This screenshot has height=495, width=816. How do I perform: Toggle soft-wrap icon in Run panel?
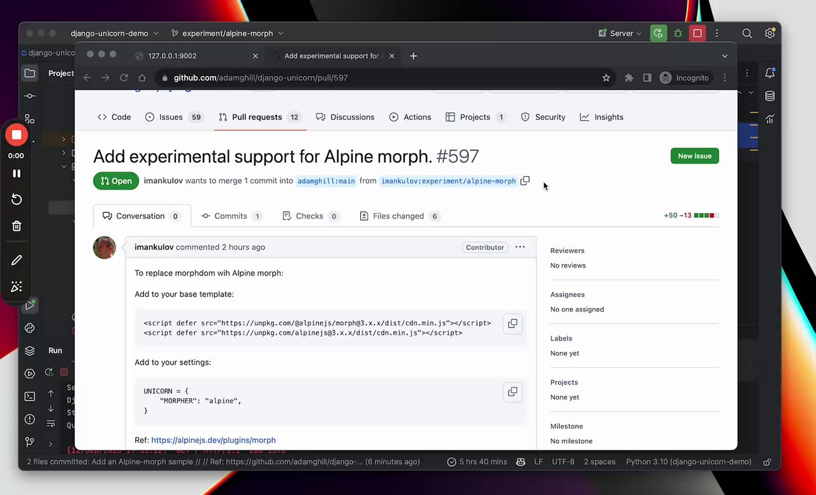51,424
